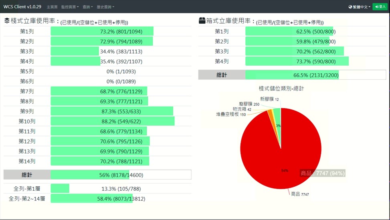Viewport: 390px width, 220px height.
Task: Click the 商品 7747 label below the pie
Action: [x=300, y=194]
